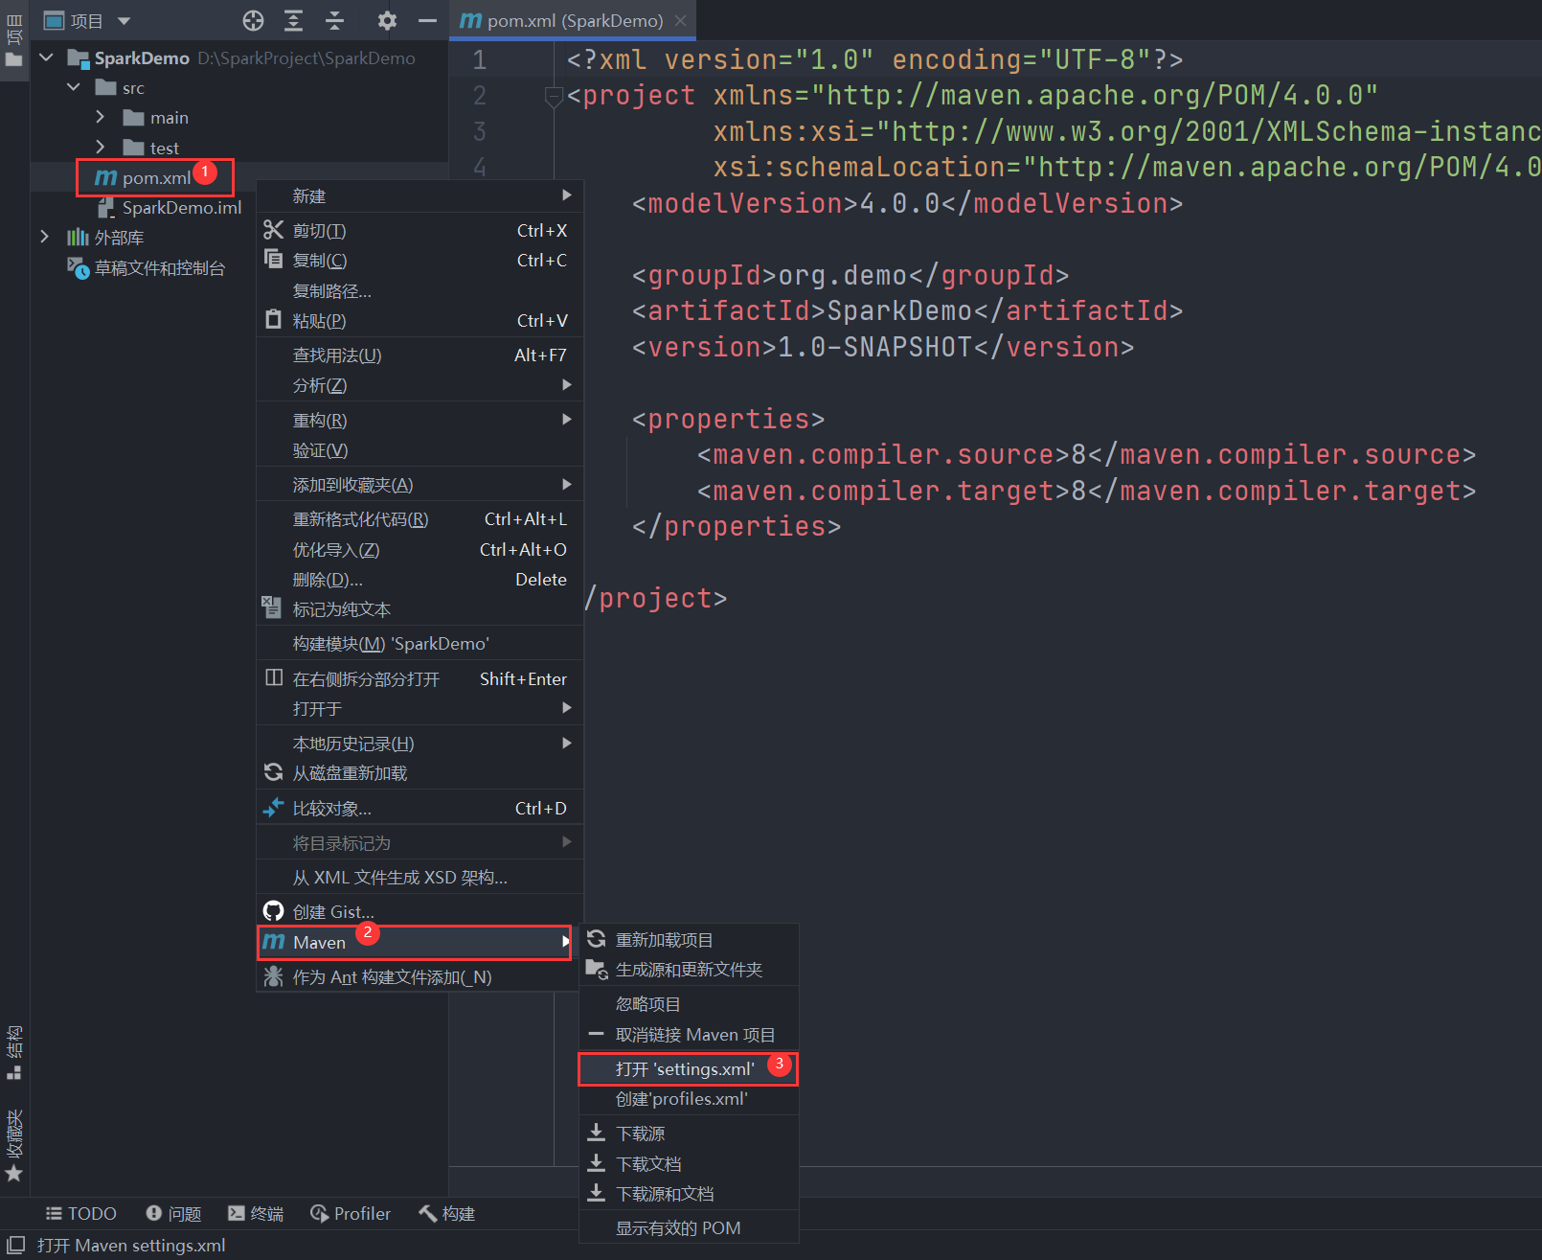
Task: Open project panel settings gear
Action: tap(387, 20)
